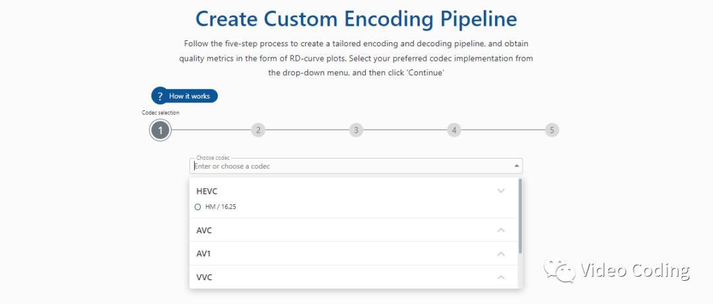
Task: Expand the VVC group chevron
Action: click(500, 277)
